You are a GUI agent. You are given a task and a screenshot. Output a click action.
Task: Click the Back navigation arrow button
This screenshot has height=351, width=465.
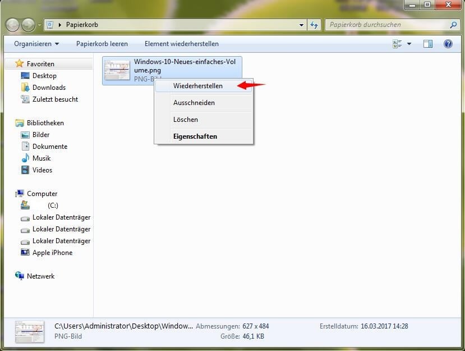point(13,25)
